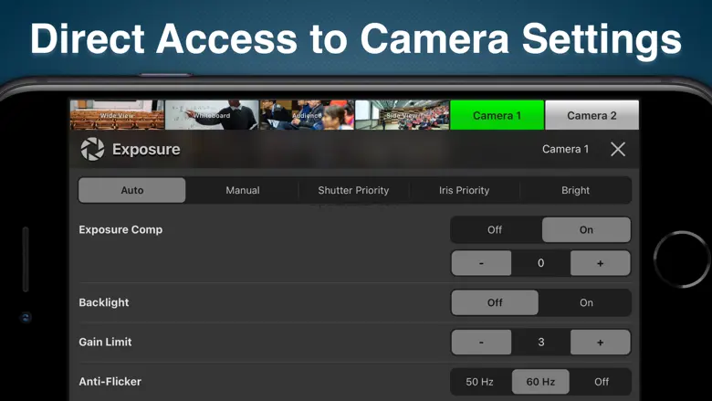Viewport: 712px width, 401px height.
Task: Turn Exposure Comp off
Action: point(495,229)
